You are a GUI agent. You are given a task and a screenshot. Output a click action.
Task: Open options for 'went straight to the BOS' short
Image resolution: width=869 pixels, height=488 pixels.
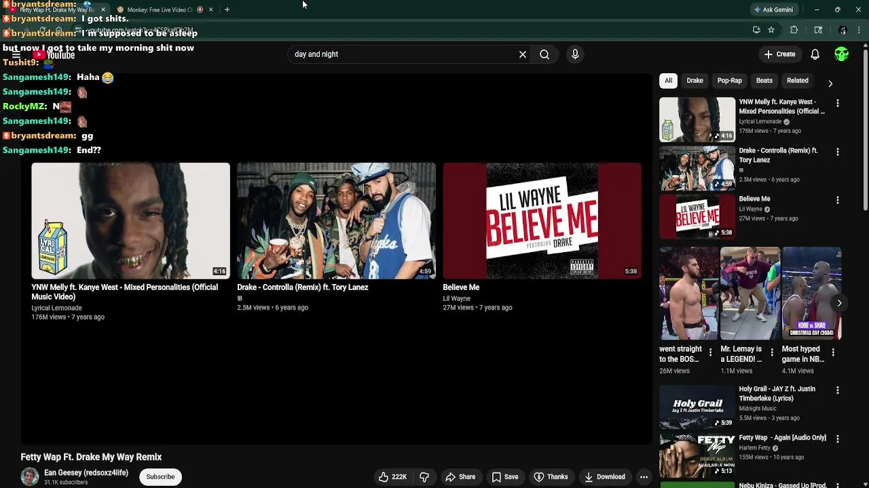(711, 352)
